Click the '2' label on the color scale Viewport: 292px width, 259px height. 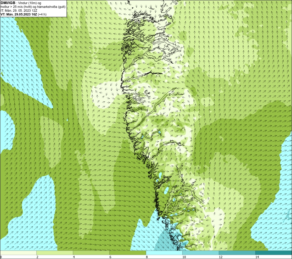[37, 257]
